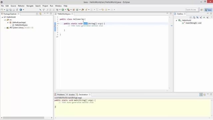This screenshot has width=213, height=120.
Task: Collapse the (default package) node
Action: 8,22
